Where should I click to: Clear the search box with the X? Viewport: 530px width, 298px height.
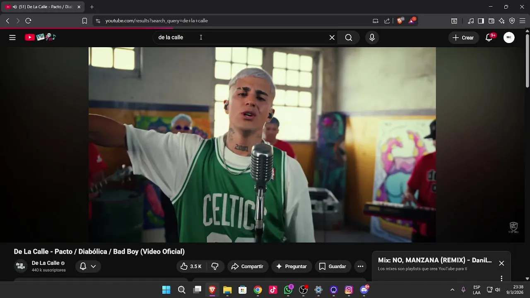(332, 37)
